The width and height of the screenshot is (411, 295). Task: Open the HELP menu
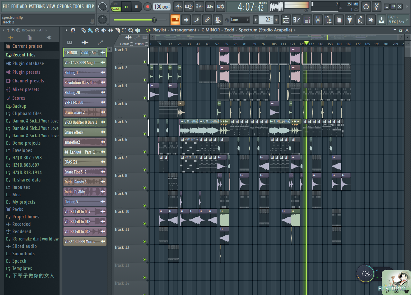tap(90, 6)
